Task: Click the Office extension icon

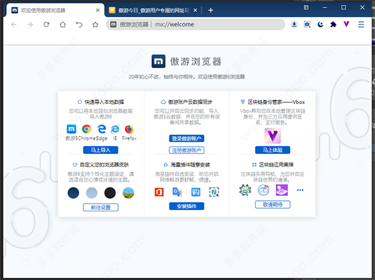Action: [x=159, y=192]
